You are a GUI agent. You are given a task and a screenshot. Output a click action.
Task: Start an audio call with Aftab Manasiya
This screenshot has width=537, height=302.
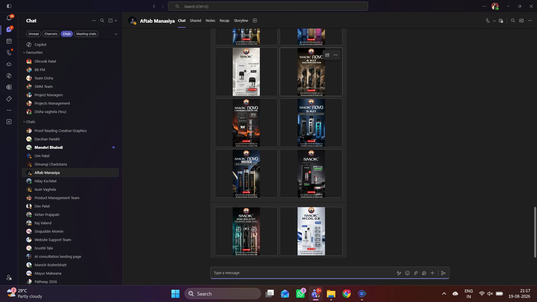coord(488,21)
